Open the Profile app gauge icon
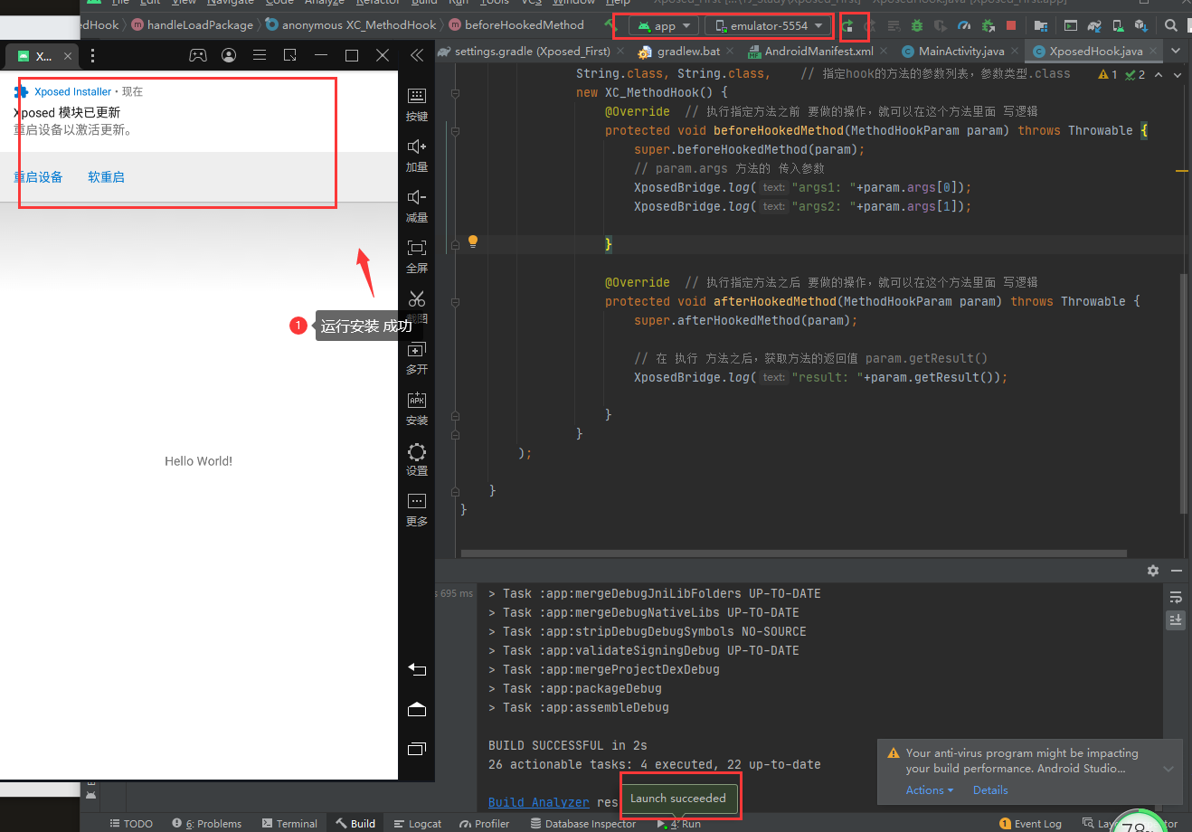Screen dimensions: 1192x832 (964, 26)
